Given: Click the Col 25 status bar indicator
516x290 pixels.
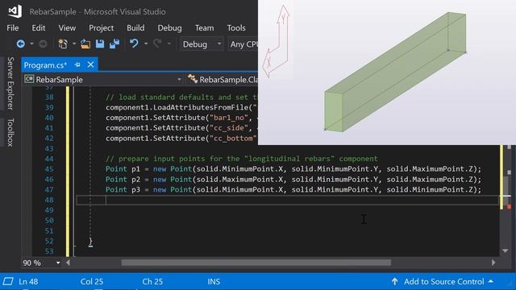Looking at the screenshot, I should pyautogui.click(x=92, y=281).
